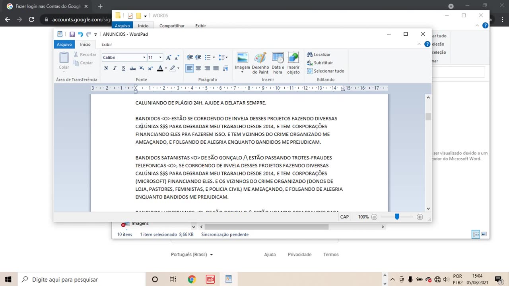The height and width of the screenshot is (286, 509).
Task: Center align the text
Action: (198, 68)
